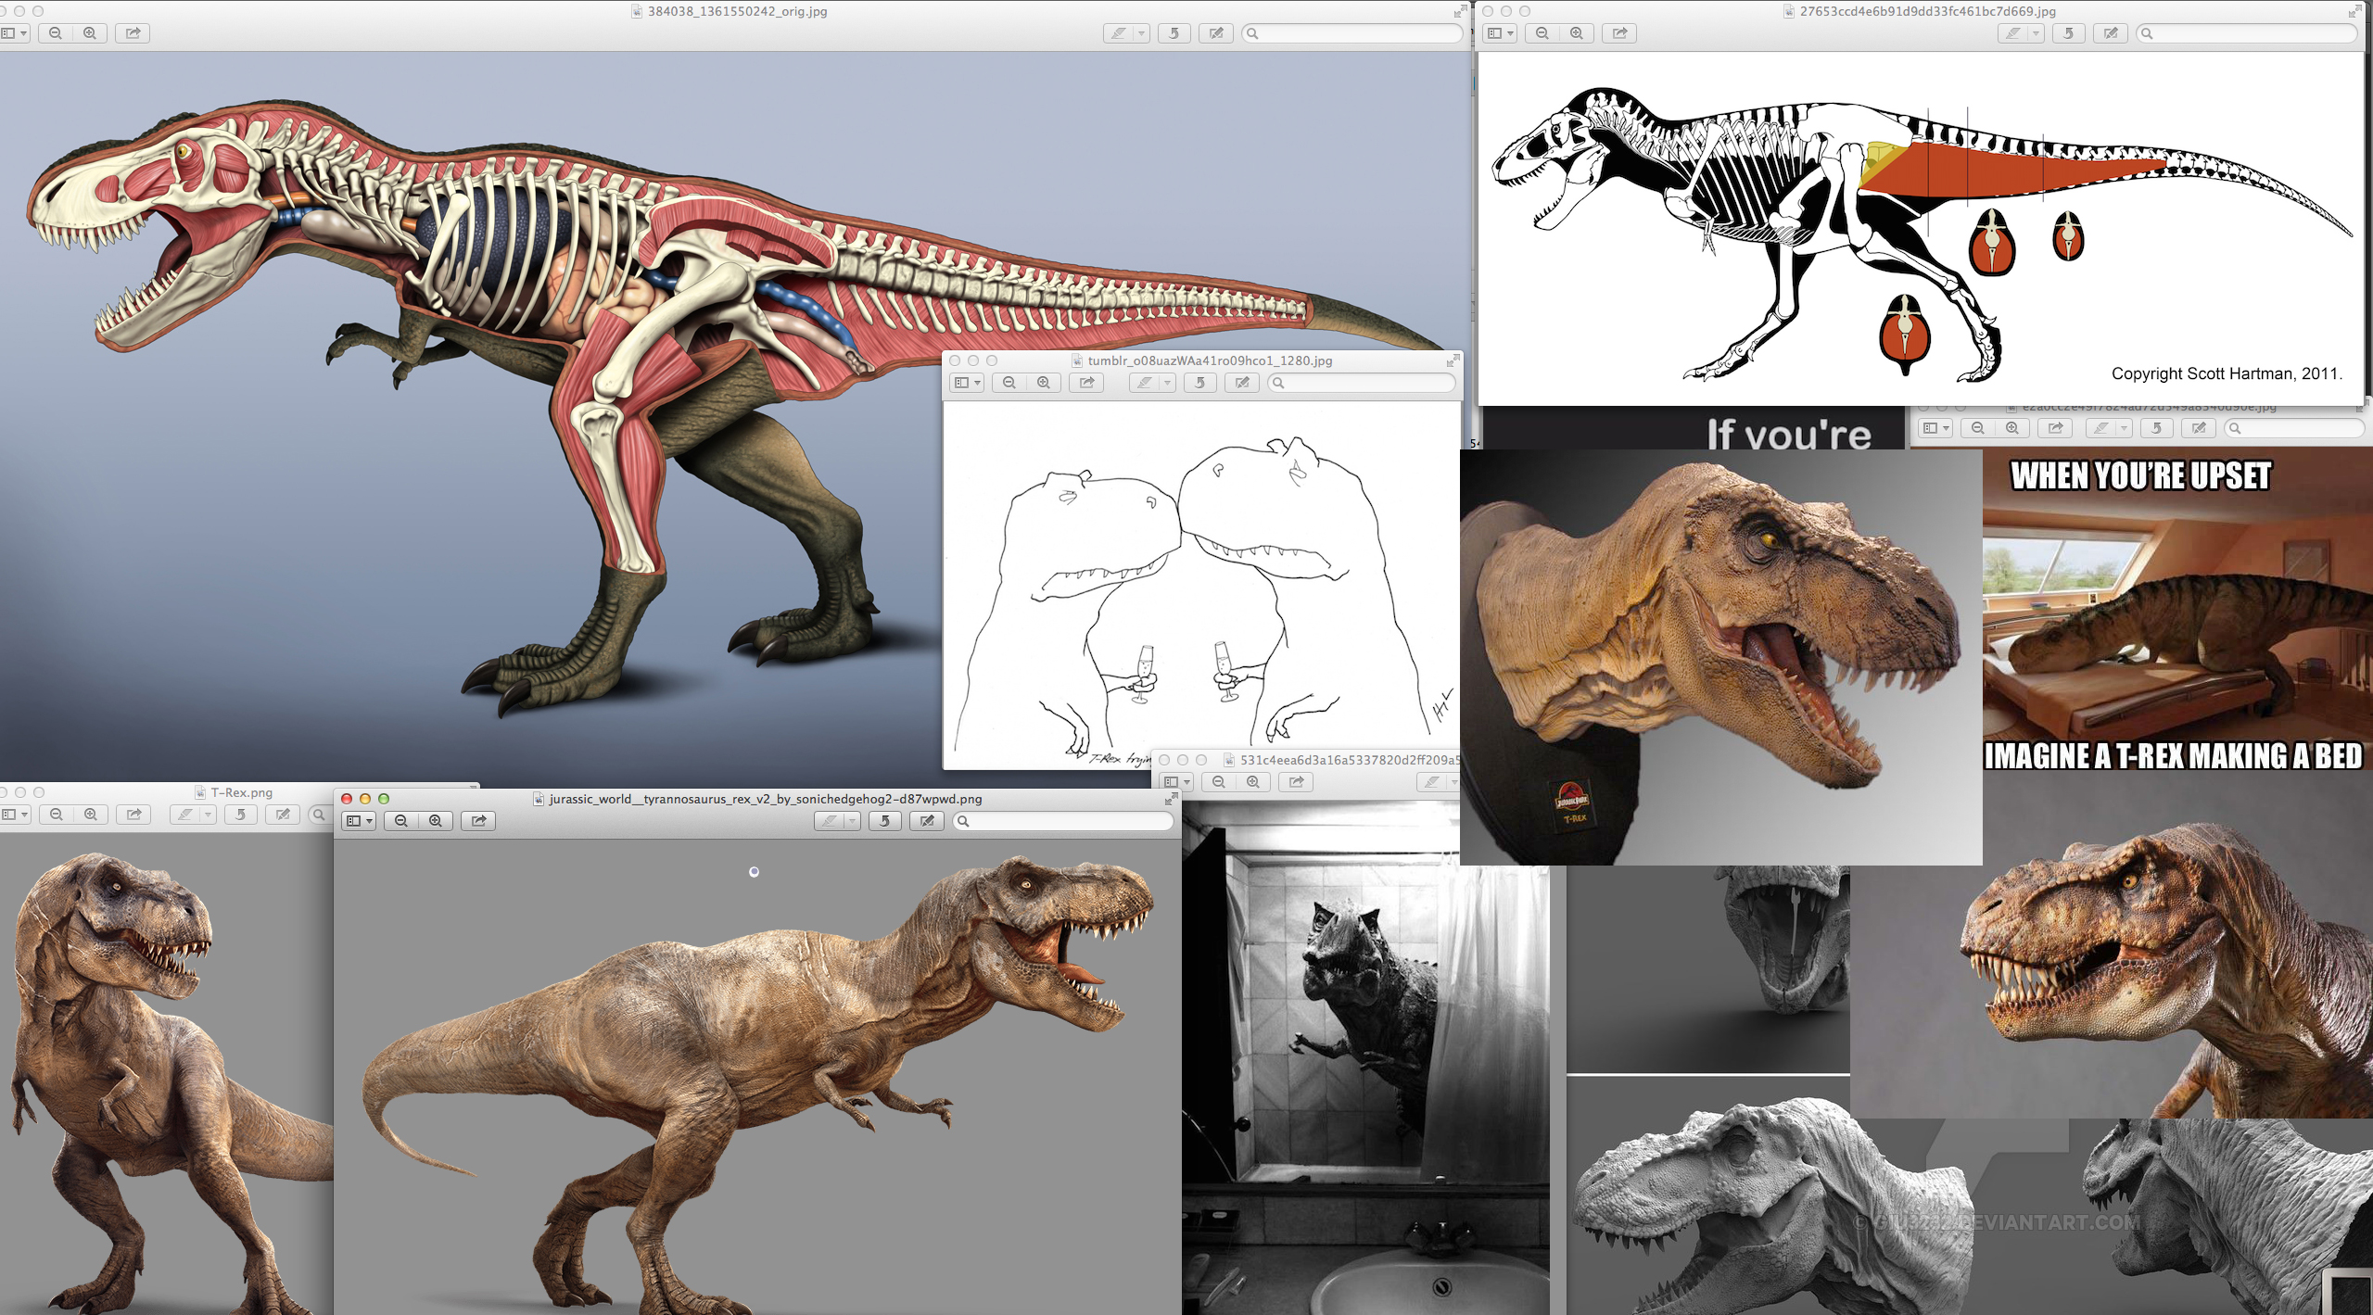
Task: Select highlight tool in T-Rex.png window
Action: (185, 815)
